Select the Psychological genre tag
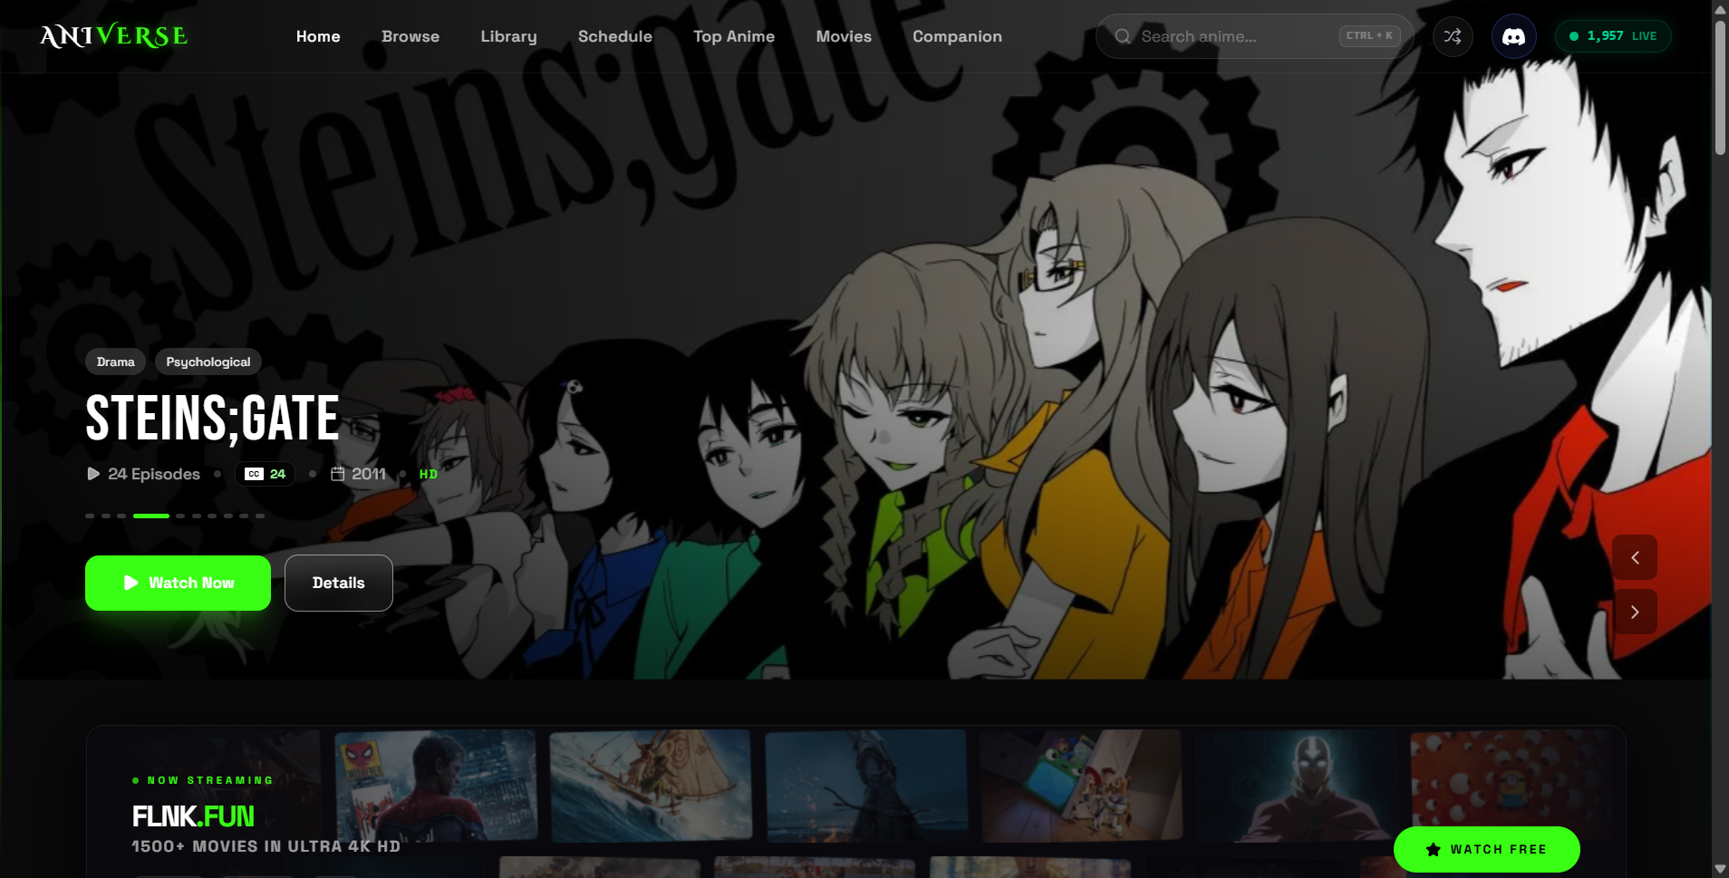Image resolution: width=1729 pixels, height=878 pixels. pos(208,362)
